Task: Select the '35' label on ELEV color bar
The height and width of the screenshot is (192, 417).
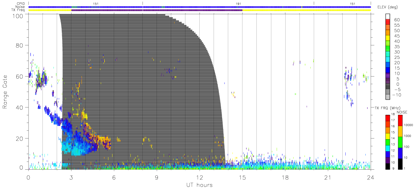Action: [x=396, y=47]
